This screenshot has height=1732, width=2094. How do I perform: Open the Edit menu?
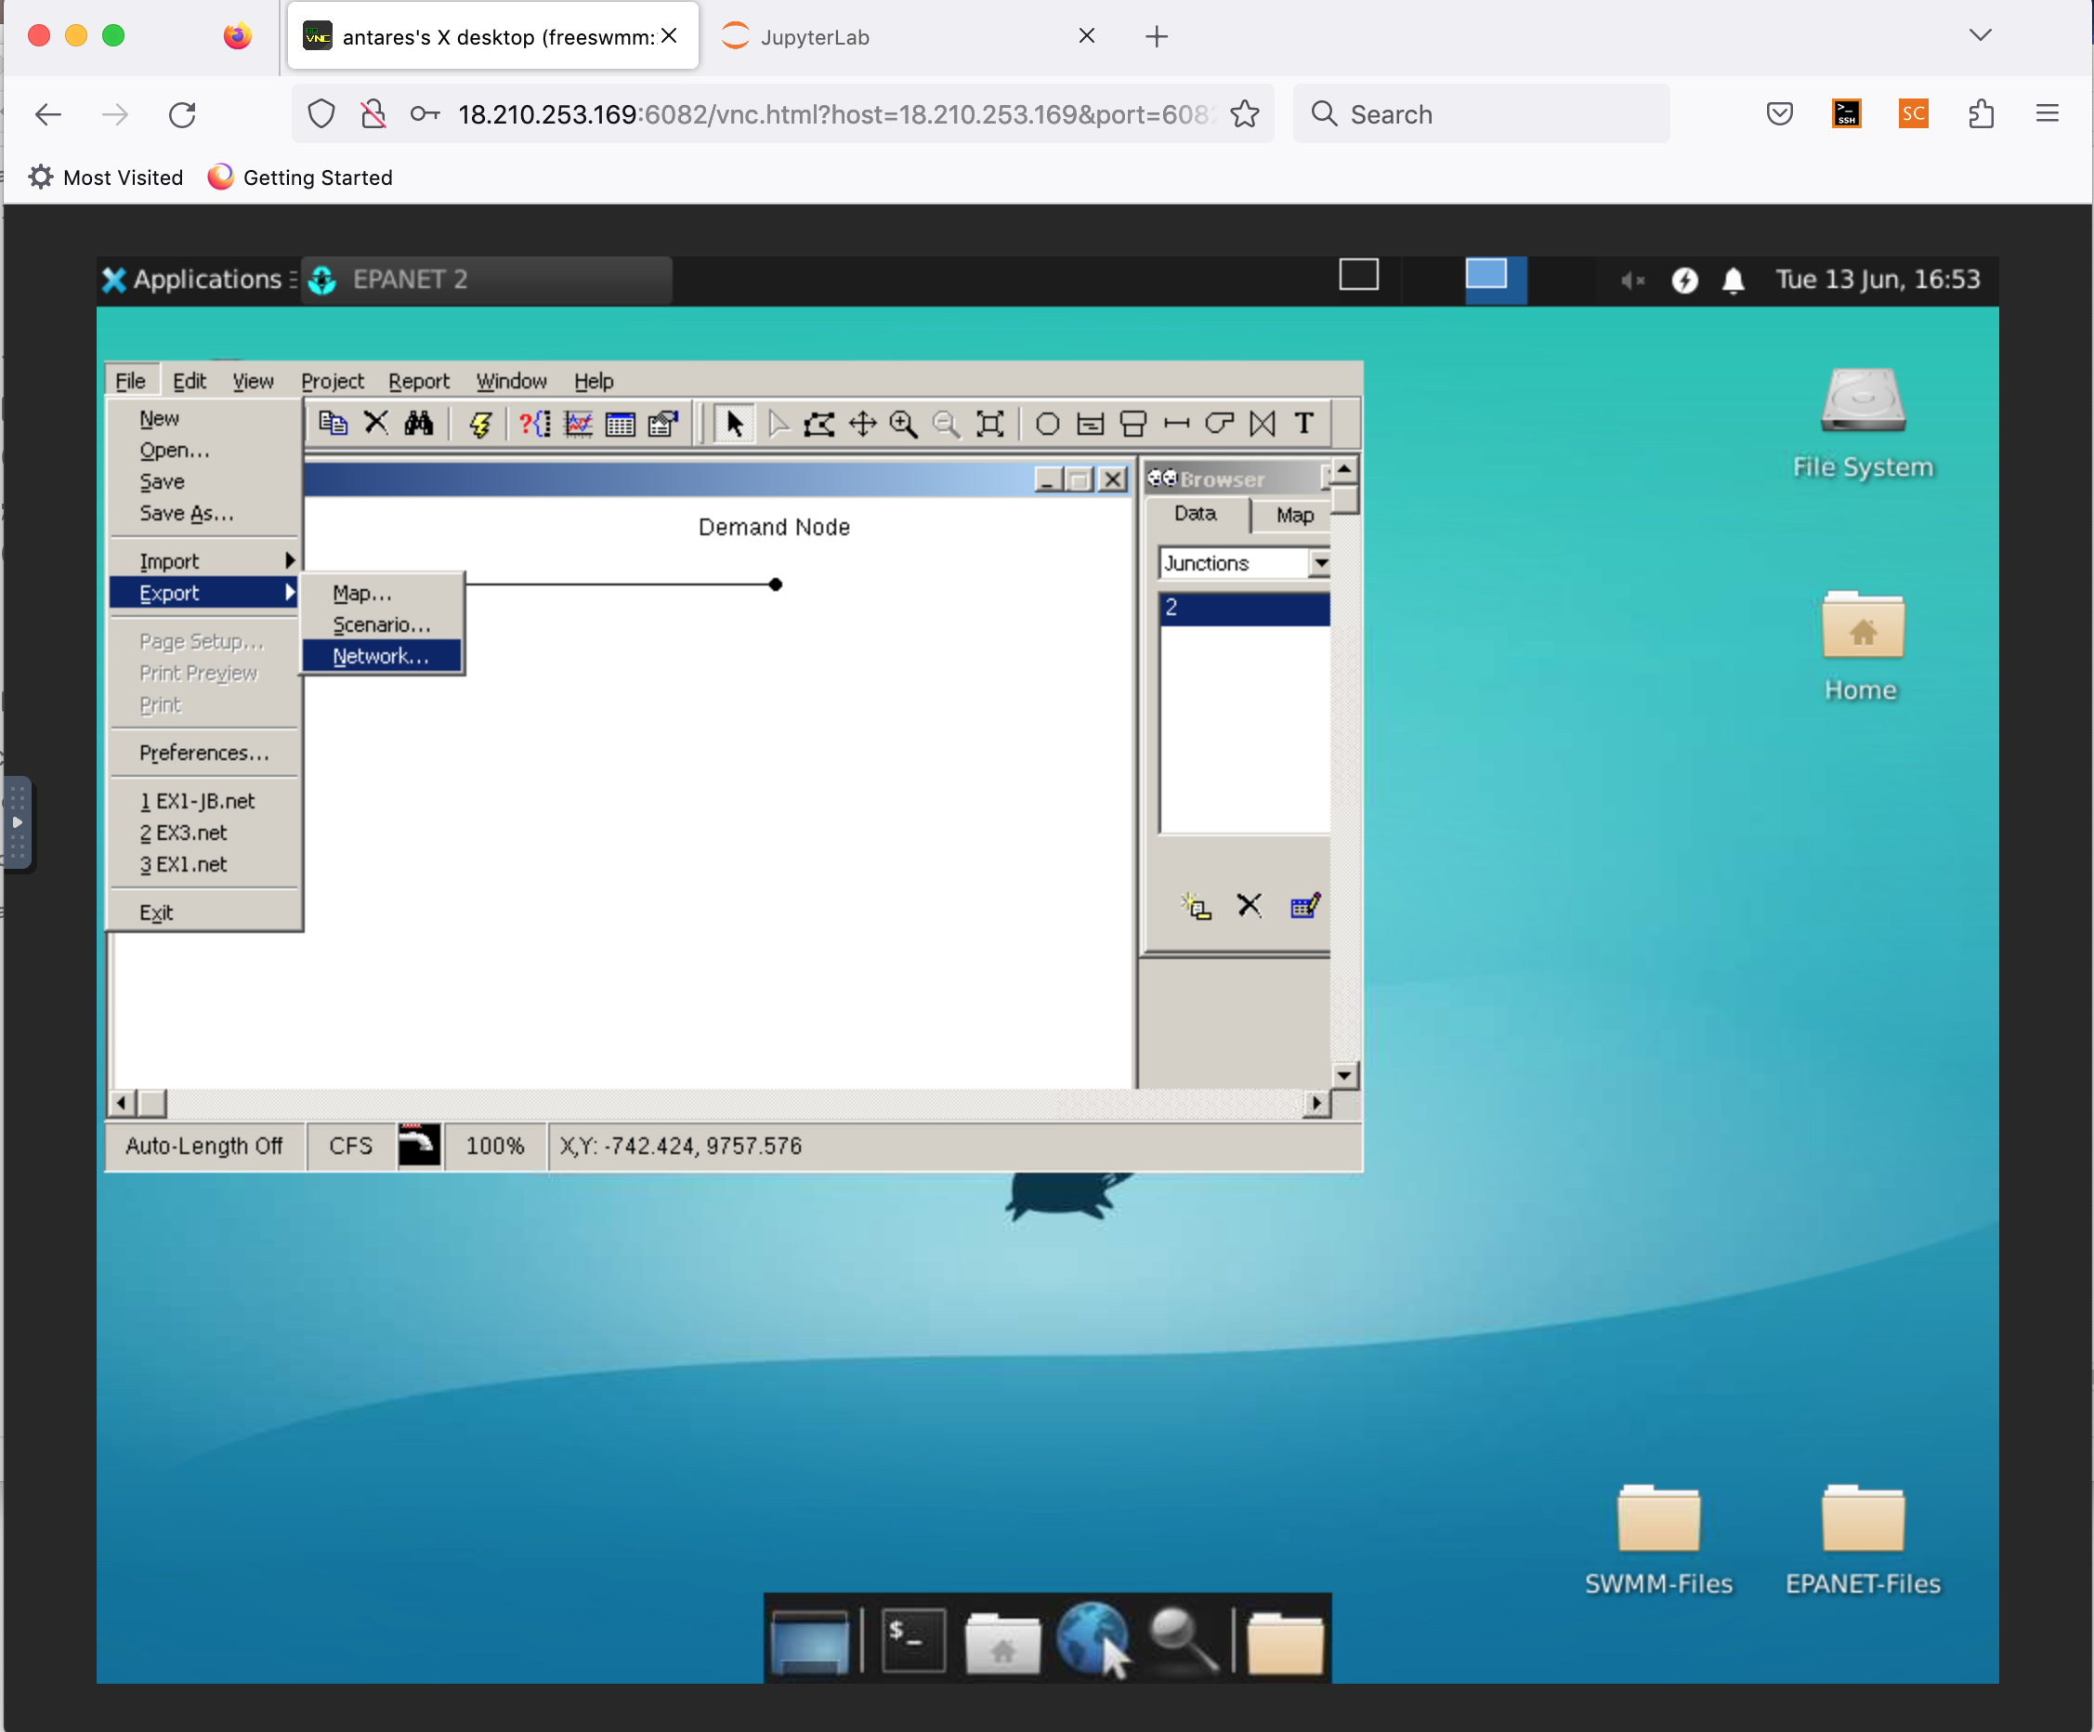click(x=189, y=381)
